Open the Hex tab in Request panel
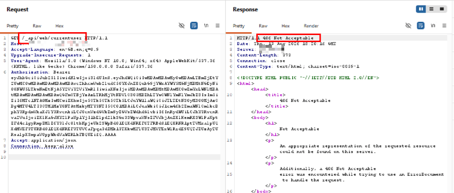 point(60,26)
